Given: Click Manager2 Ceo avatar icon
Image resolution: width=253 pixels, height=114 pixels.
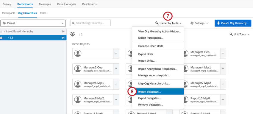Looking at the screenshot, I should point(78,69).
